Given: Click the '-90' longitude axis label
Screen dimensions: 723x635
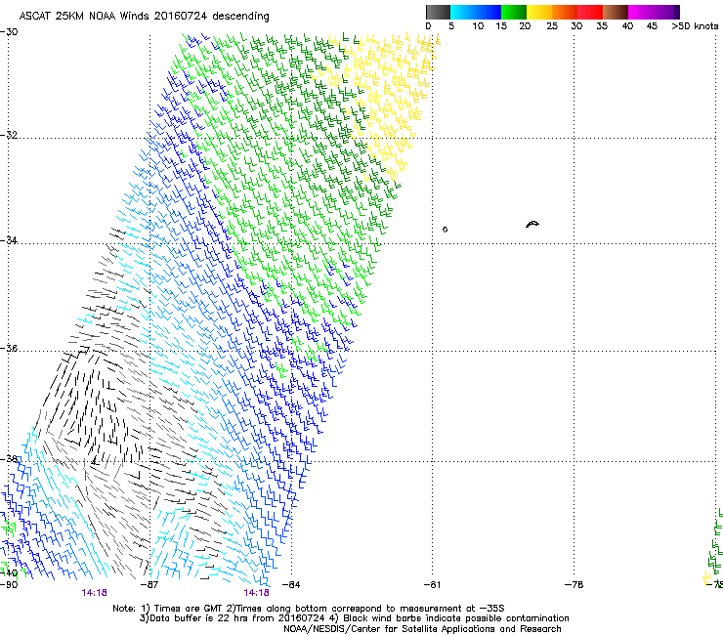Looking at the screenshot, I should (9, 585).
